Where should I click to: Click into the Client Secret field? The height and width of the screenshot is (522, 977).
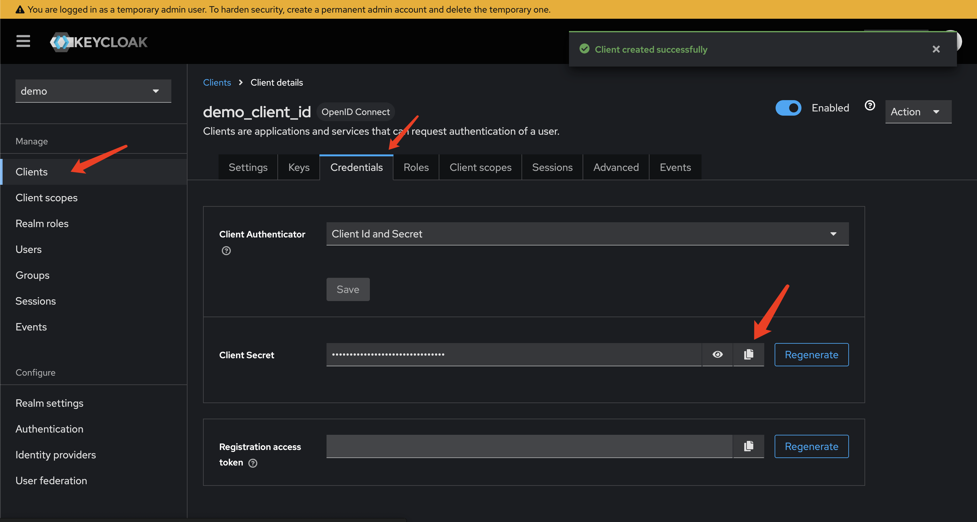click(x=514, y=355)
